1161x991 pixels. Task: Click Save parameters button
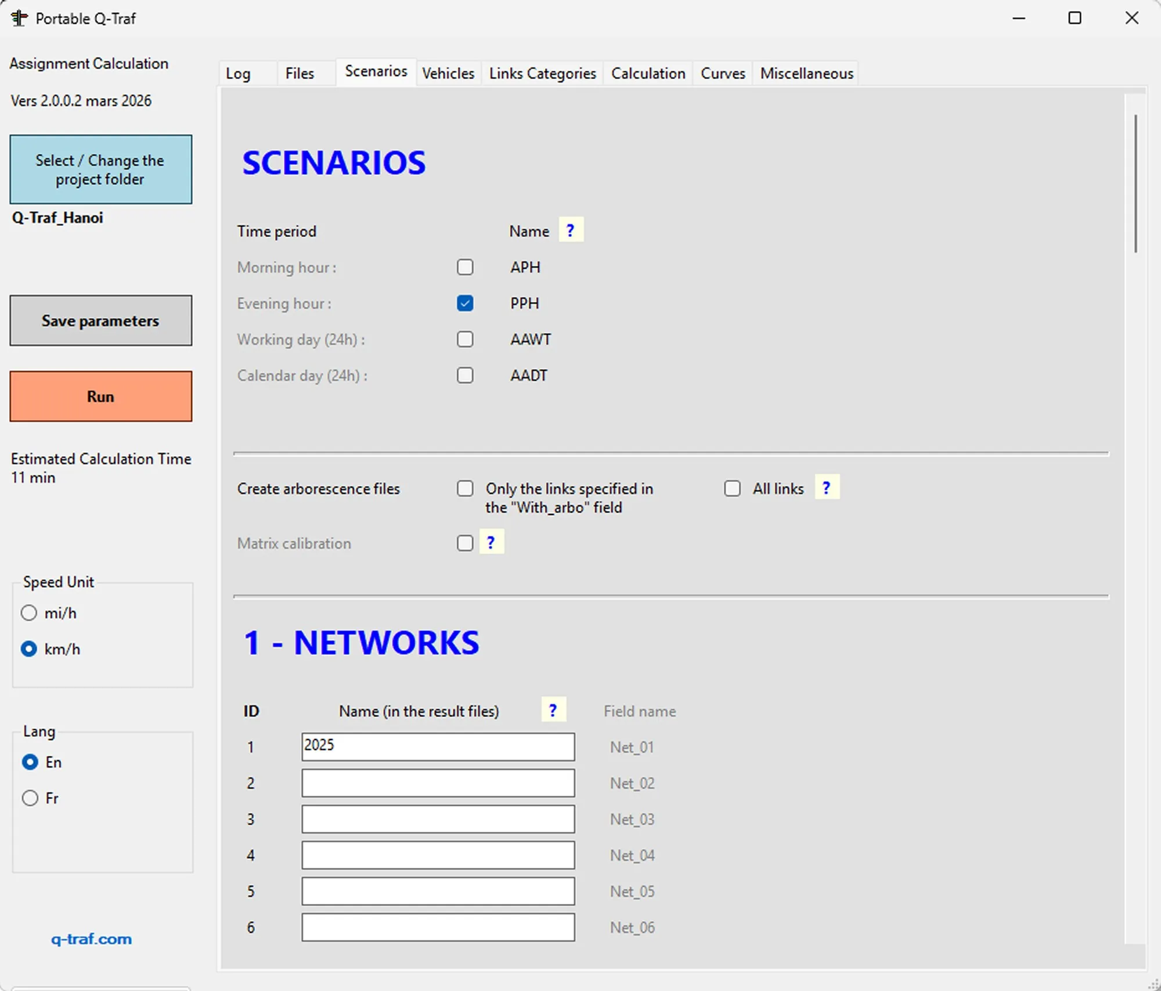click(100, 320)
